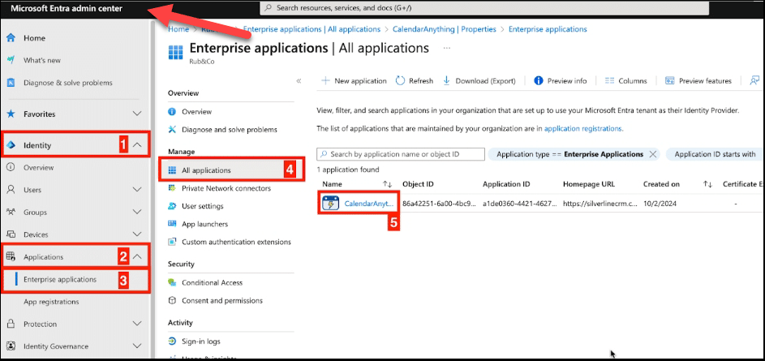Click the Sign-in logs icon
Viewport: 765px width, 361px height.
pos(172,341)
